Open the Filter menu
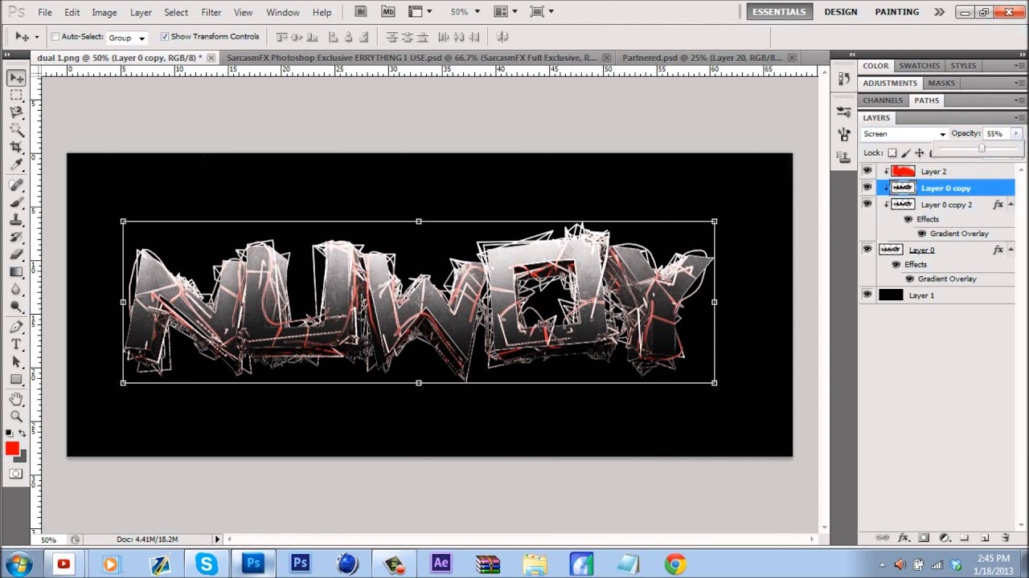 pyautogui.click(x=211, y=13)
